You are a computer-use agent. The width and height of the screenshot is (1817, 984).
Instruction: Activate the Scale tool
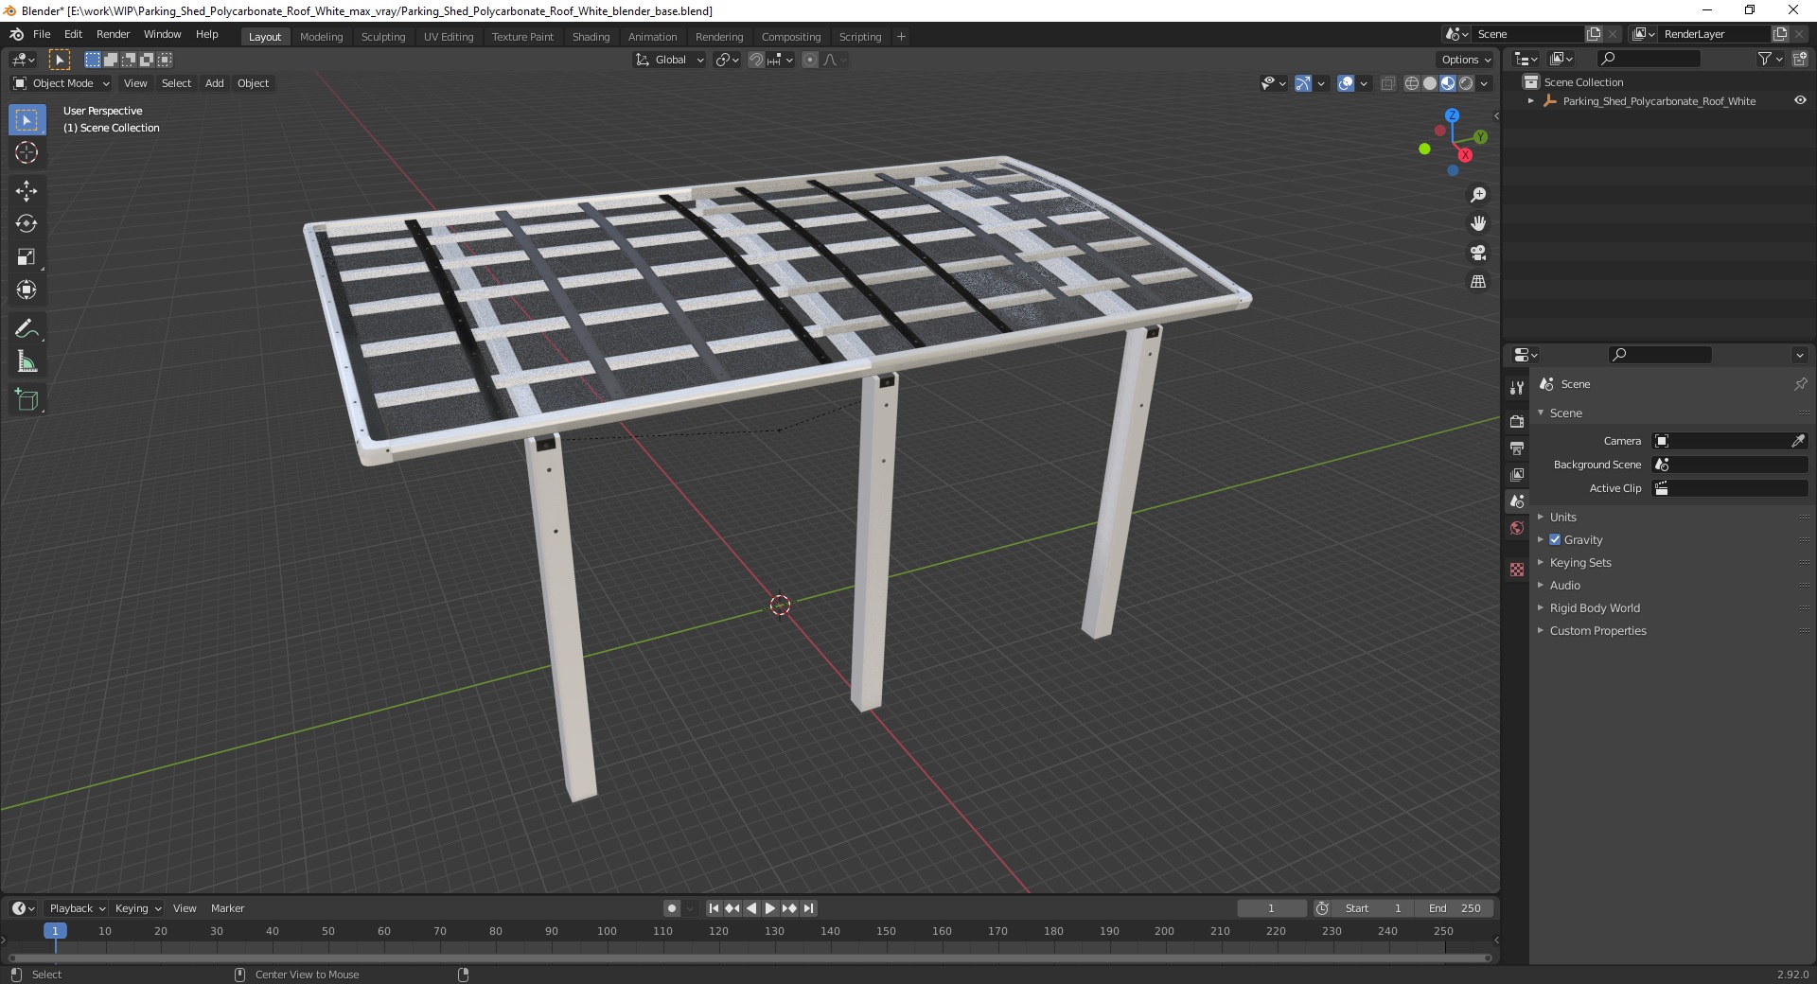pyautogui.click(x=26, y=257)
